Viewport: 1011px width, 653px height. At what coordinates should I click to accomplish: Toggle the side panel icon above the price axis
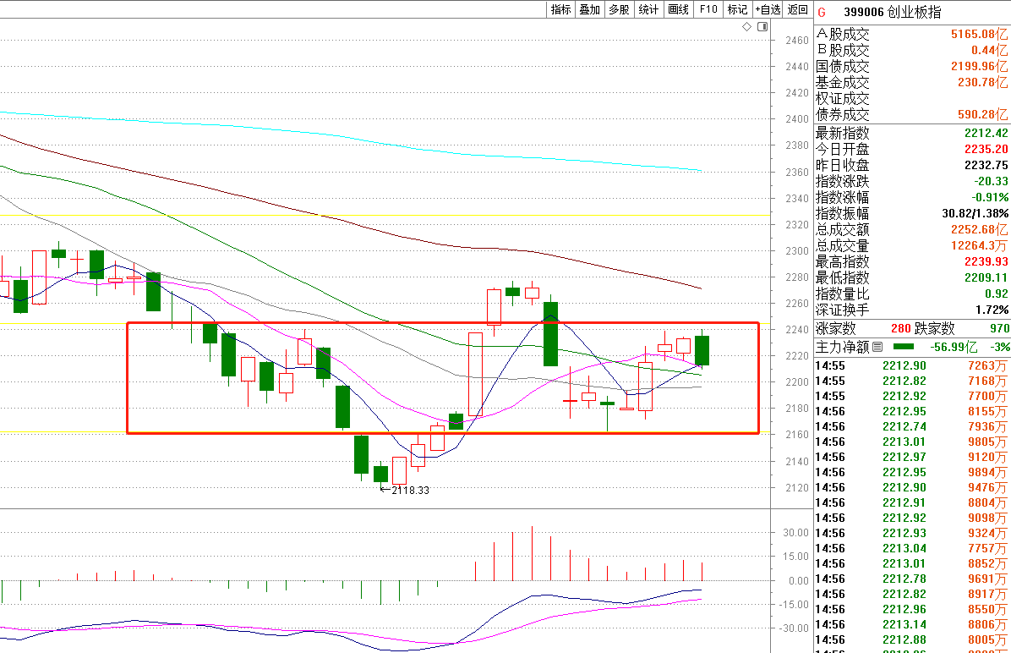pos(762,26)
